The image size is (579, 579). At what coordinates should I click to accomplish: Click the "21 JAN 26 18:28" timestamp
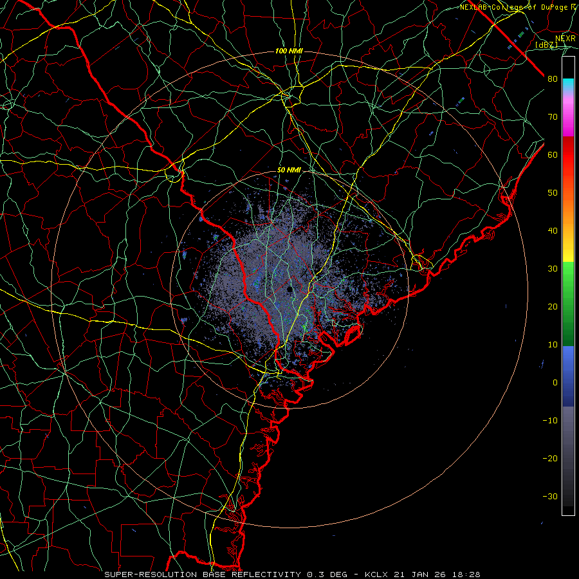pos(437,574)
